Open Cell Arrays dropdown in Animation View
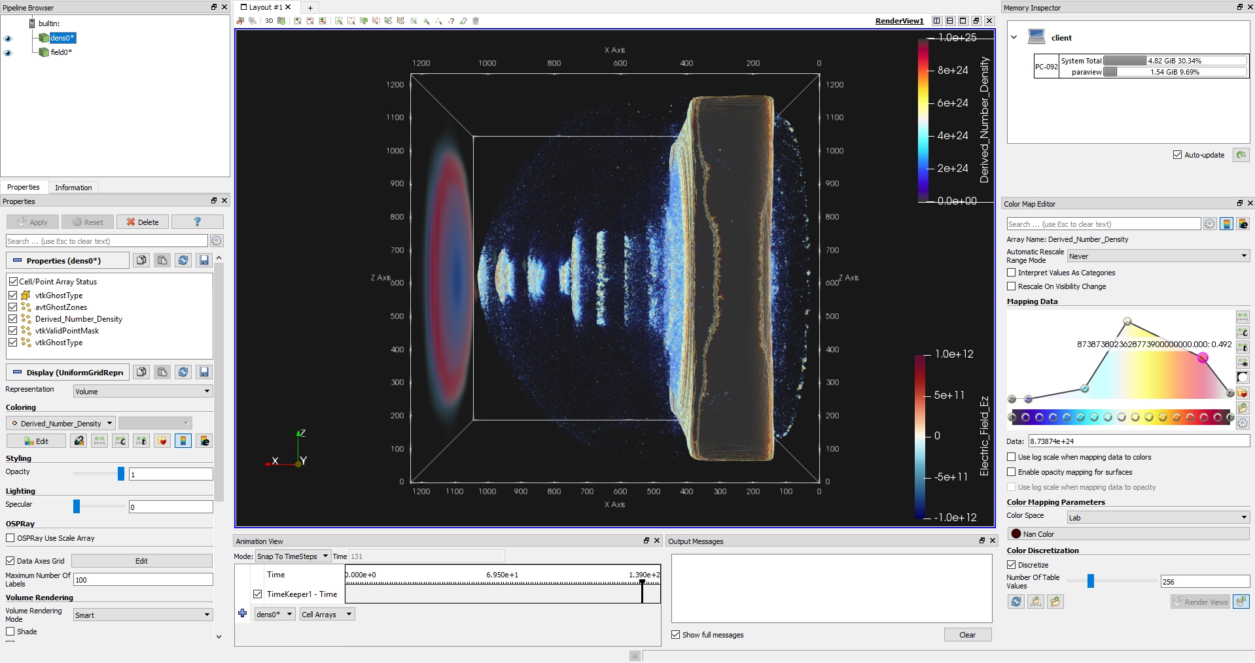This screenshot has height=663, width=1255. click(x=327, y=614)
